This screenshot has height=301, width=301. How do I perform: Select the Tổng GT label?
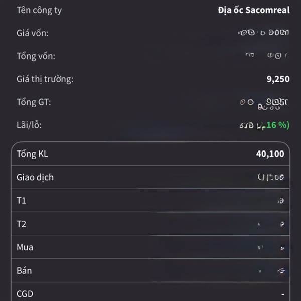(x=34, y=102)
